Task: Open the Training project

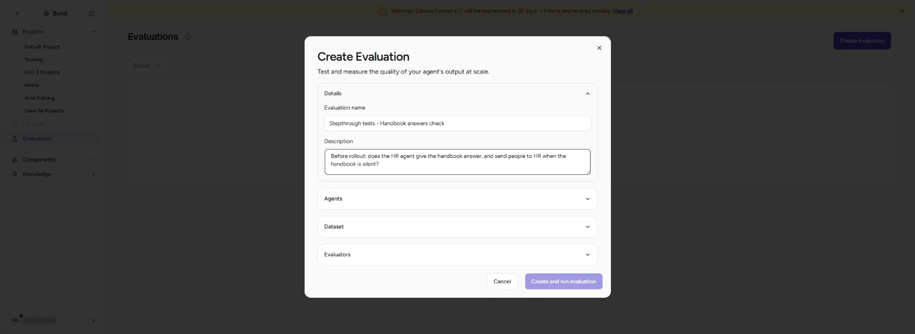Action: coord(33,59)
